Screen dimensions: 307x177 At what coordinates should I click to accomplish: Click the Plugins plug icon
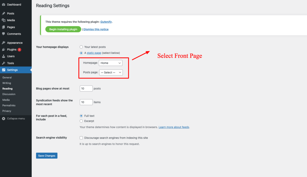coord(4,49)
